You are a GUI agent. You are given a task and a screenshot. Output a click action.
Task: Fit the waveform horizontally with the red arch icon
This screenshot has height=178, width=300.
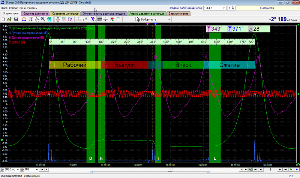click(x=24, y=19)
